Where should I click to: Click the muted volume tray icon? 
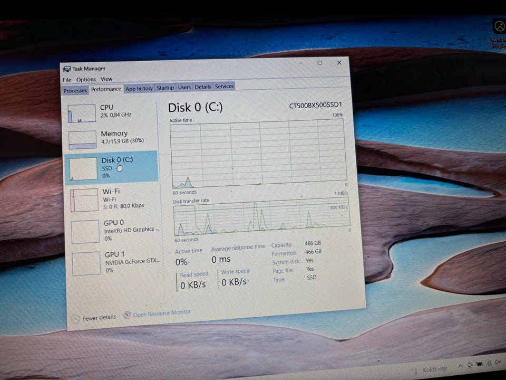pyautogui.click(x=498, y=363)
